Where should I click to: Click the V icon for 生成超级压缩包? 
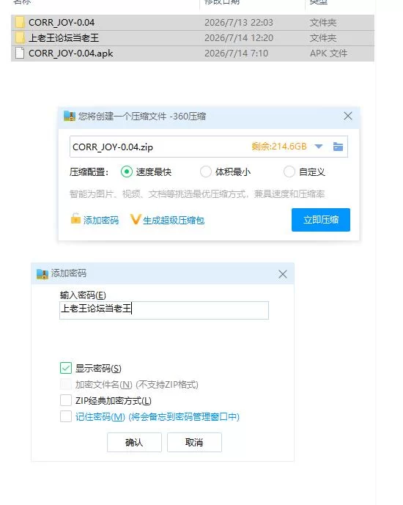point(136,220)
